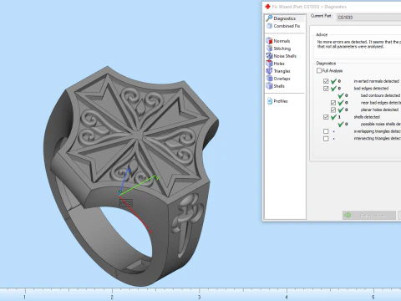This screenshot has width=401, height=301.
Task: Click the 'bad contours detected' label
Action: click(x=380, y=95)
